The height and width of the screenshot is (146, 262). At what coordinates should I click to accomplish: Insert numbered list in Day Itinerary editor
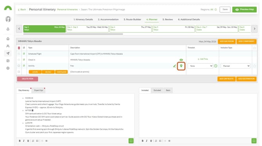[33, 141]
